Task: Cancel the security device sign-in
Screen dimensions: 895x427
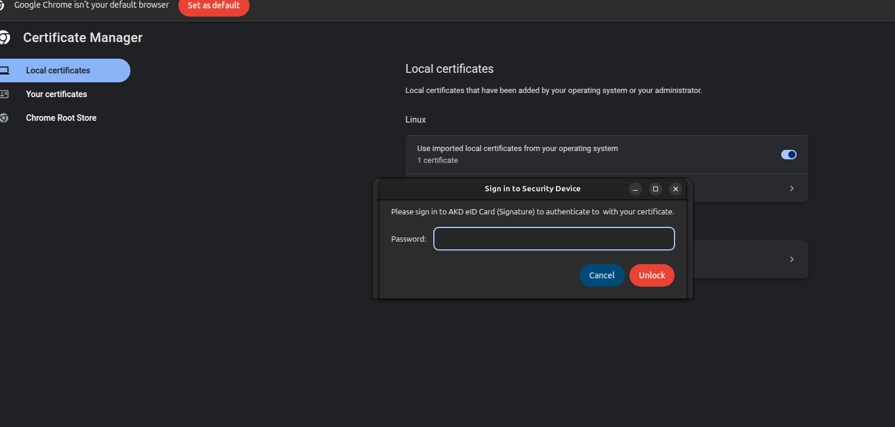Action: coord(602,275)
